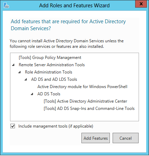Screen dimensions: 149x156
Task: Collapse the Remote Server Administration Tools node
Action: (13, 65)
